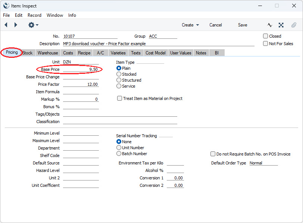
Task: Close the Item Inspect window
Action: [294, 6]
